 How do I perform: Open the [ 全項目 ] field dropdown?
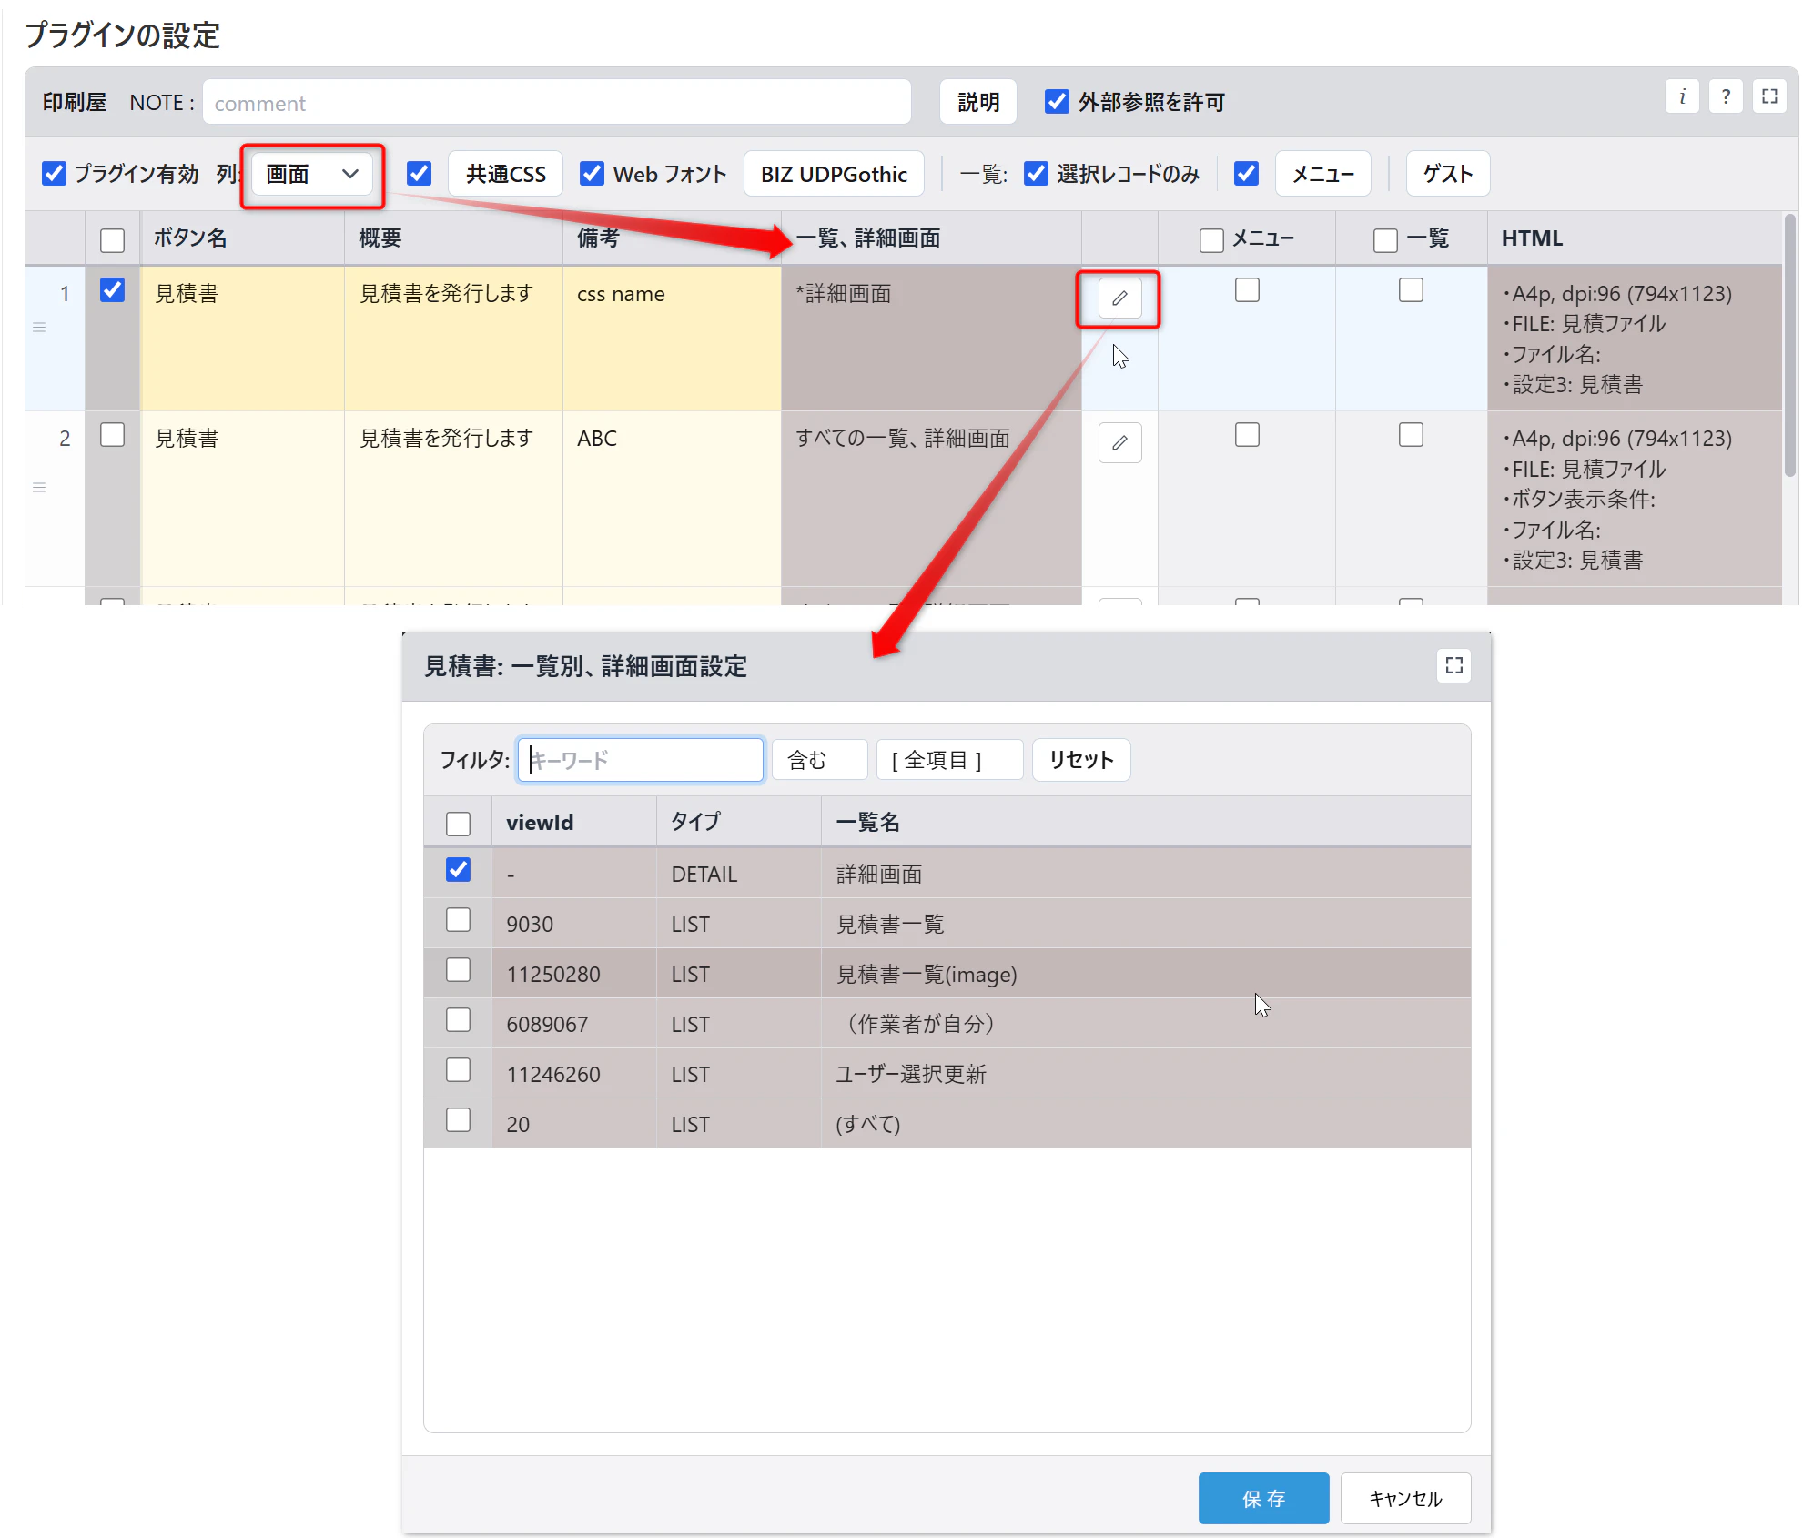(949, 760)
